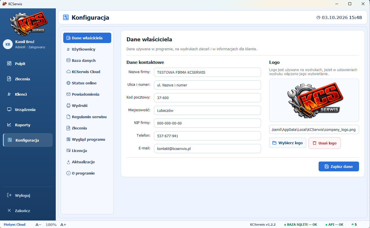Click the KCSerwis Cloud cloud icon

click(x=68, y=72)
